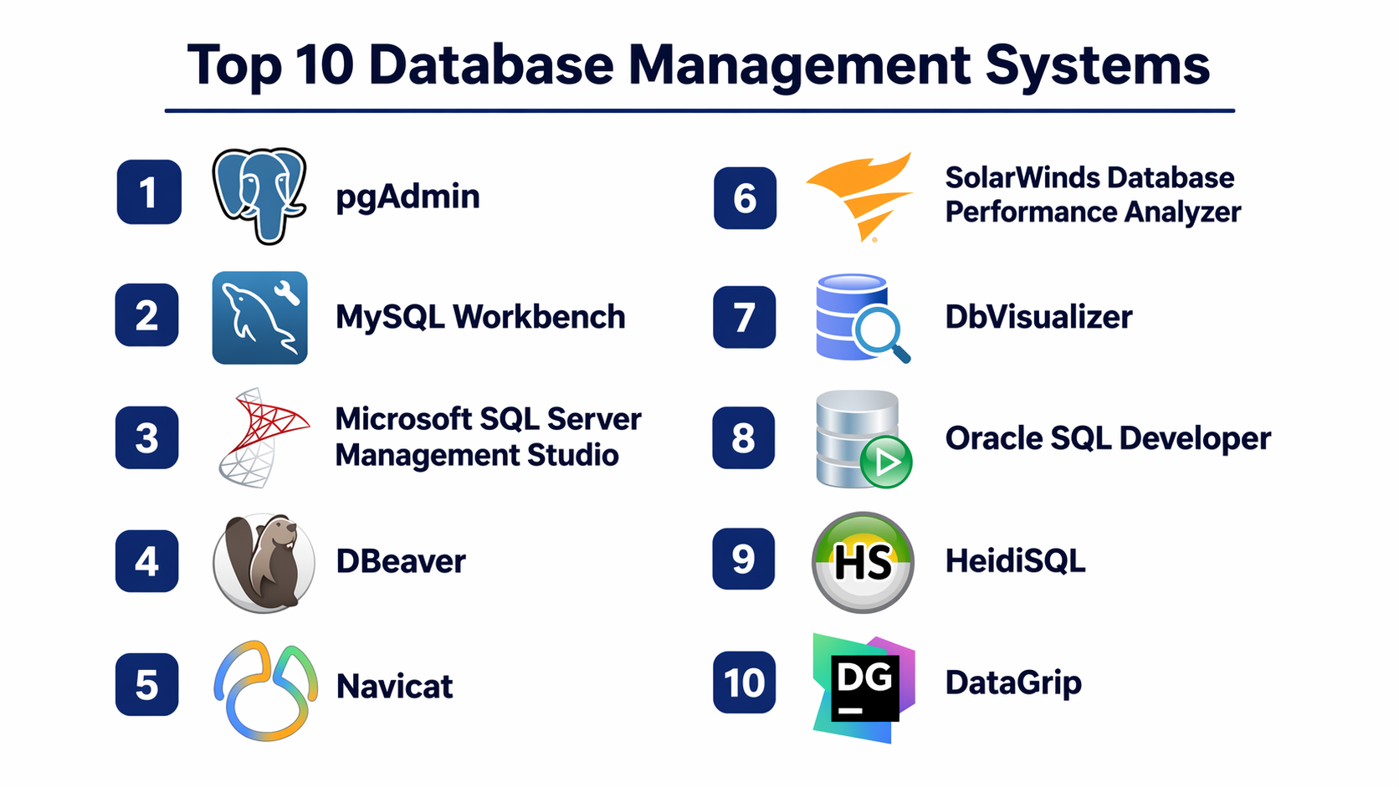Open the DBeaver beaver icon

tap(264, 563)
